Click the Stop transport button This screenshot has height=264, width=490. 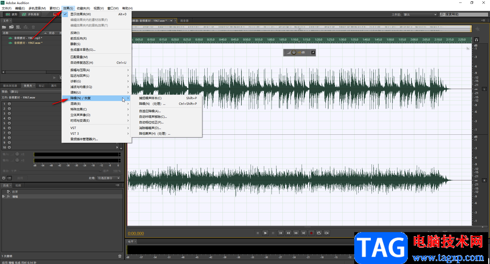(258, 233)
